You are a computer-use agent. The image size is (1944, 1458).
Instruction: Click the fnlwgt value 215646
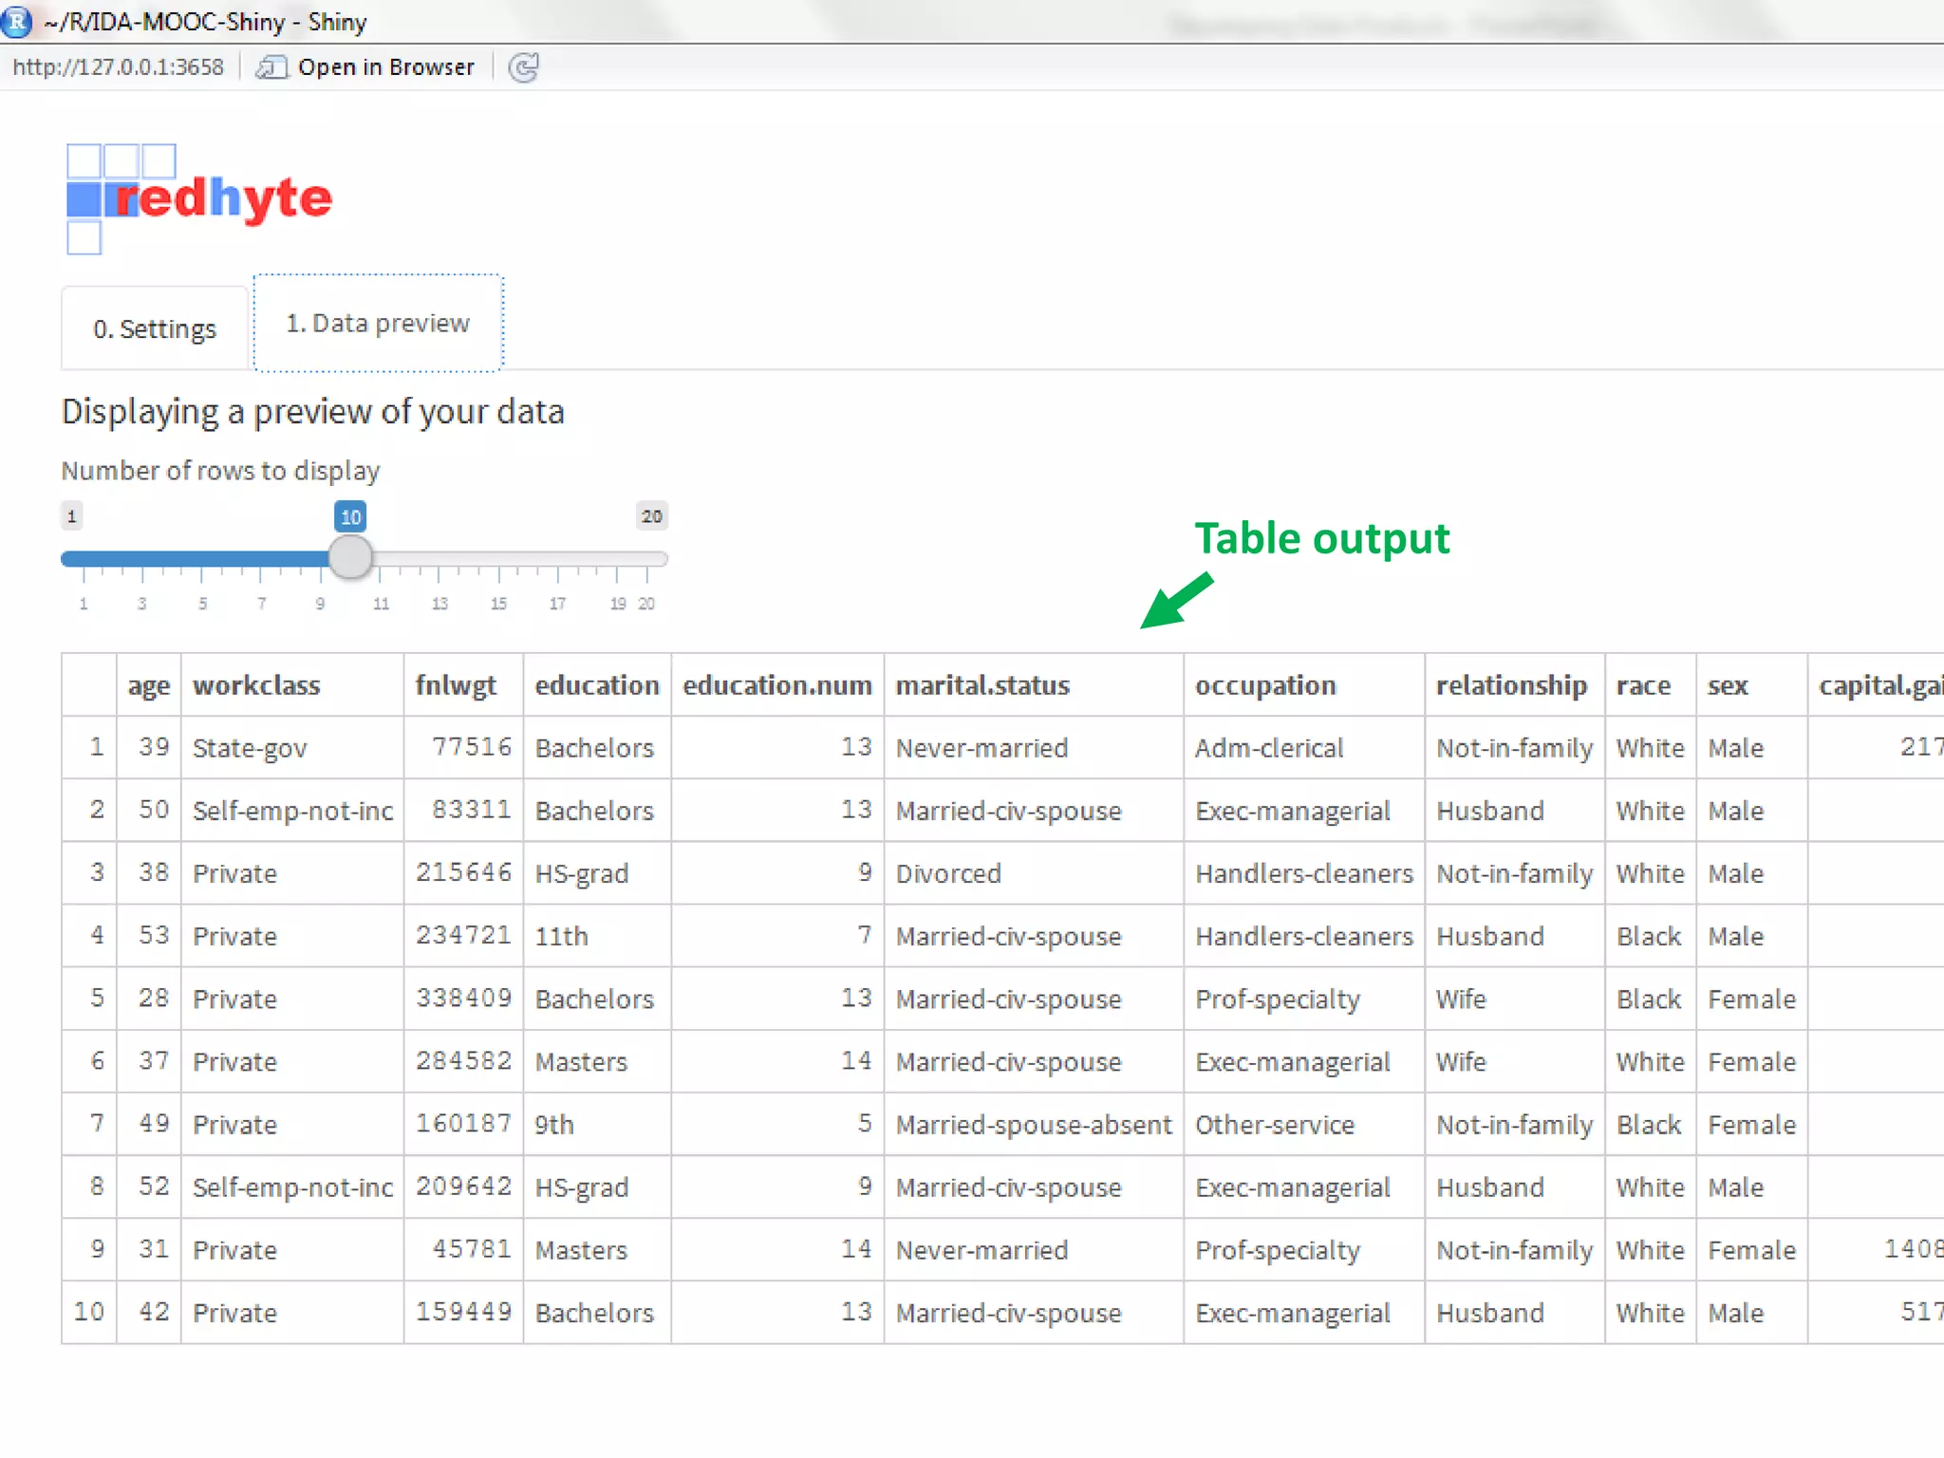click(x=463, y=872)
